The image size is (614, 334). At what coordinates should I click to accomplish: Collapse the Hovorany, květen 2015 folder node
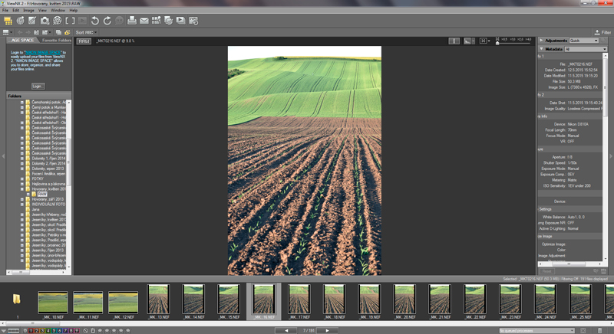coord(22,189)
